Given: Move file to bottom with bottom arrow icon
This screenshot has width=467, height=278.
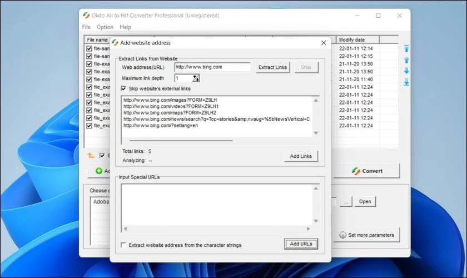Looking at the screenshot, I should [406, 82].
